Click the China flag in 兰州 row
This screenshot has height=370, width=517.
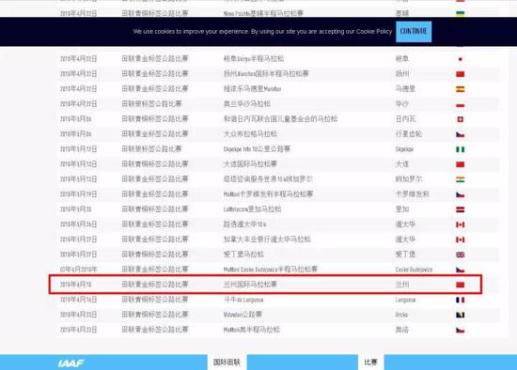460,285
